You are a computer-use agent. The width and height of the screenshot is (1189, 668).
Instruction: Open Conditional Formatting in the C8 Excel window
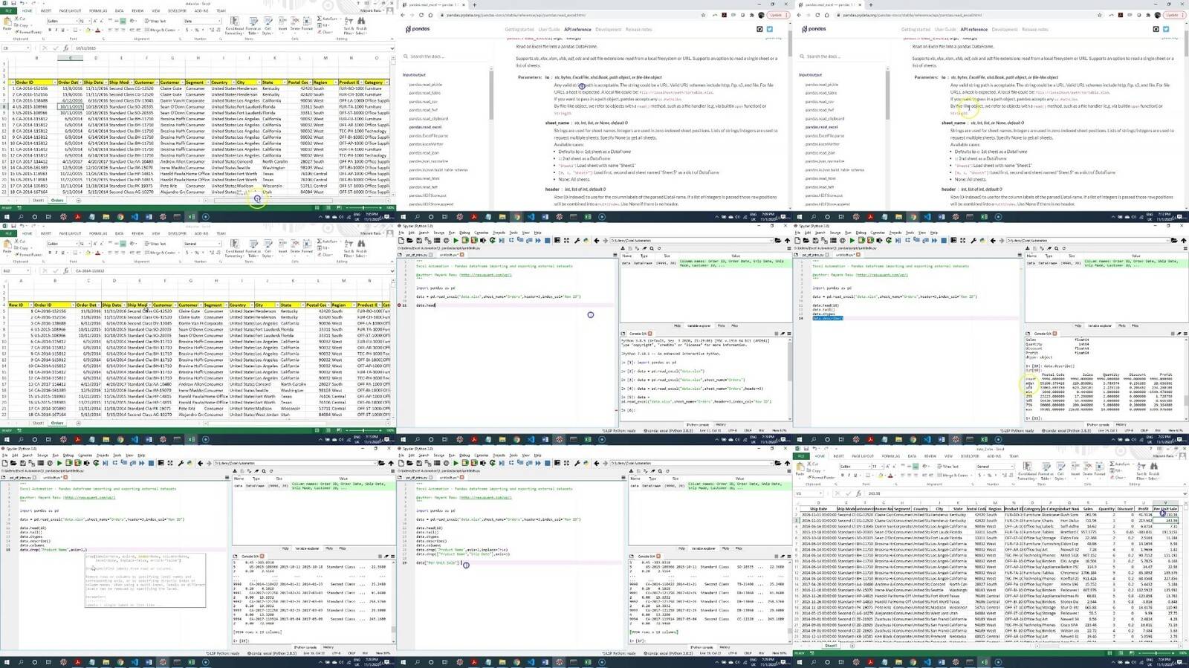[x=233, y=25]
